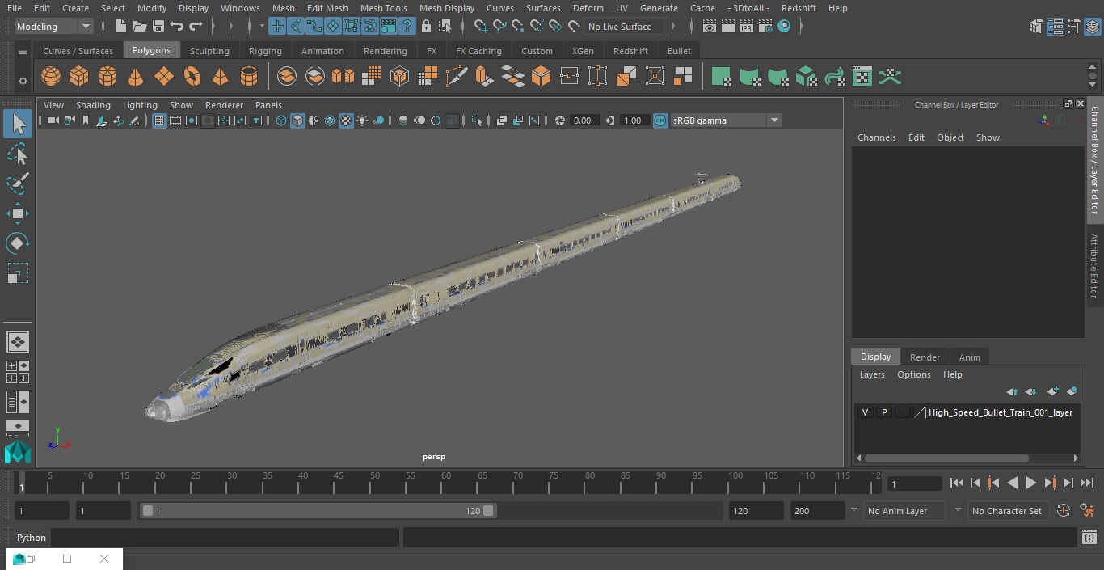Viewport: 1104px width, 570px height.
Task: Select the Lasso select tool
Action: pos(18,154)
